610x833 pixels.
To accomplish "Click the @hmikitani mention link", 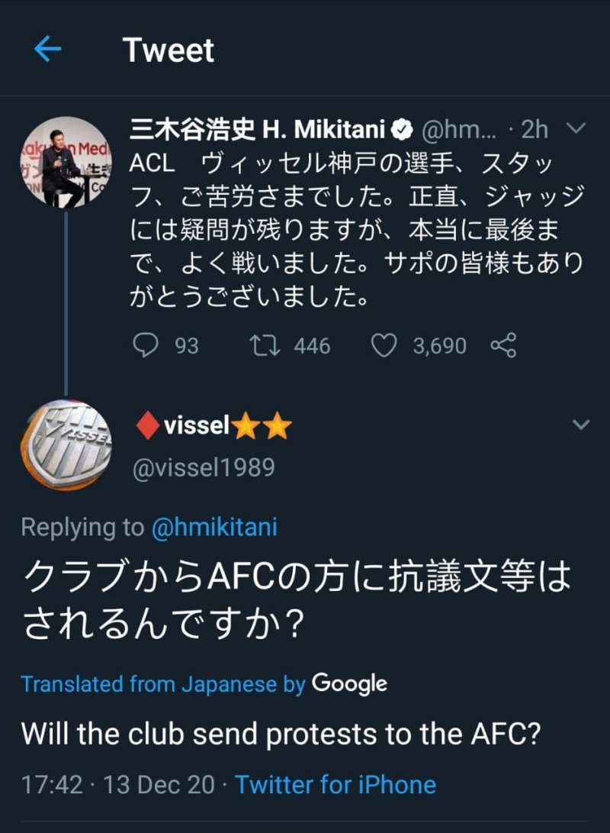I will tap(214, 527).
